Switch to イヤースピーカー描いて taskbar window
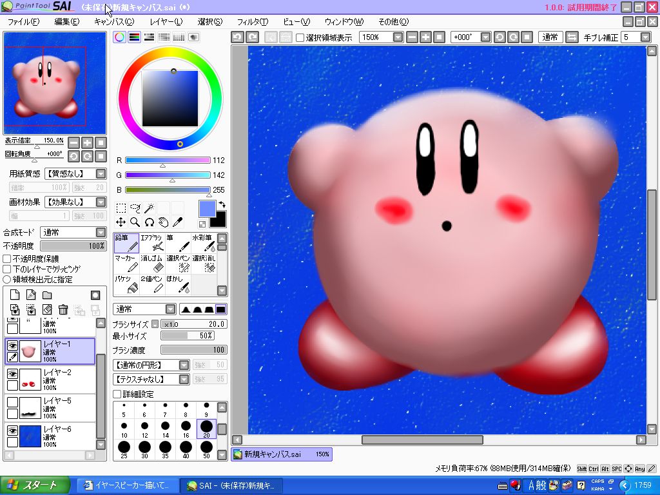 [x=128, y=485]
